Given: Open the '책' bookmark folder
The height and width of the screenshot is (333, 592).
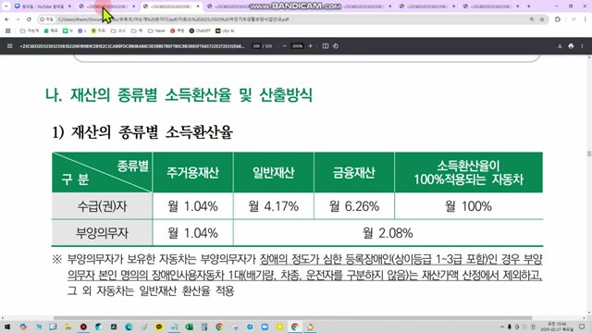Looking at the screenshot, I should 137,31.
